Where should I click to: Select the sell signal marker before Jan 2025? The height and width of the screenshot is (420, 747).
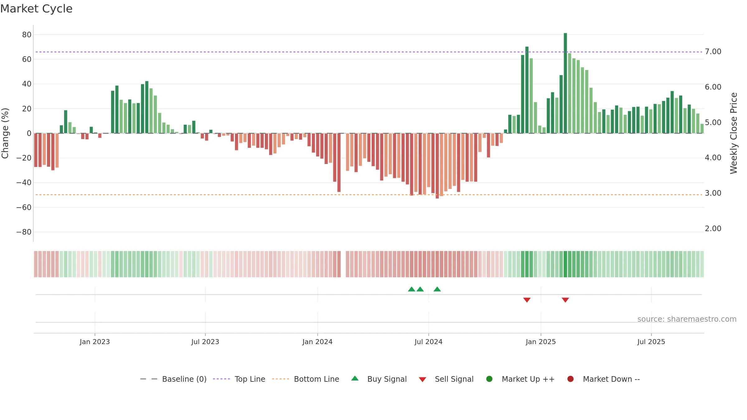(527, 300)
